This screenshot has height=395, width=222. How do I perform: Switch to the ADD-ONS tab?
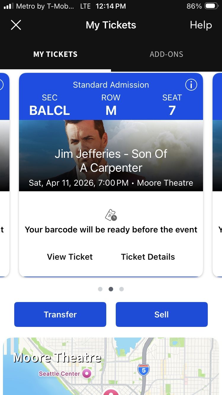click(x=166, y=54)
